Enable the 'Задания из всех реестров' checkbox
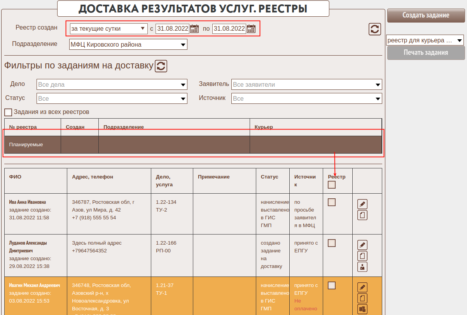 [x=8, y=112]
